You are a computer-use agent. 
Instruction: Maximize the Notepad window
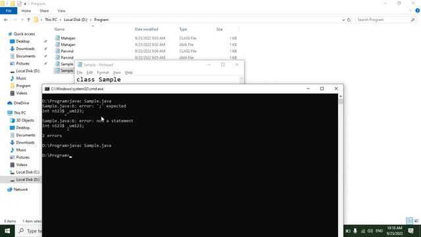(x=222, y=65)
